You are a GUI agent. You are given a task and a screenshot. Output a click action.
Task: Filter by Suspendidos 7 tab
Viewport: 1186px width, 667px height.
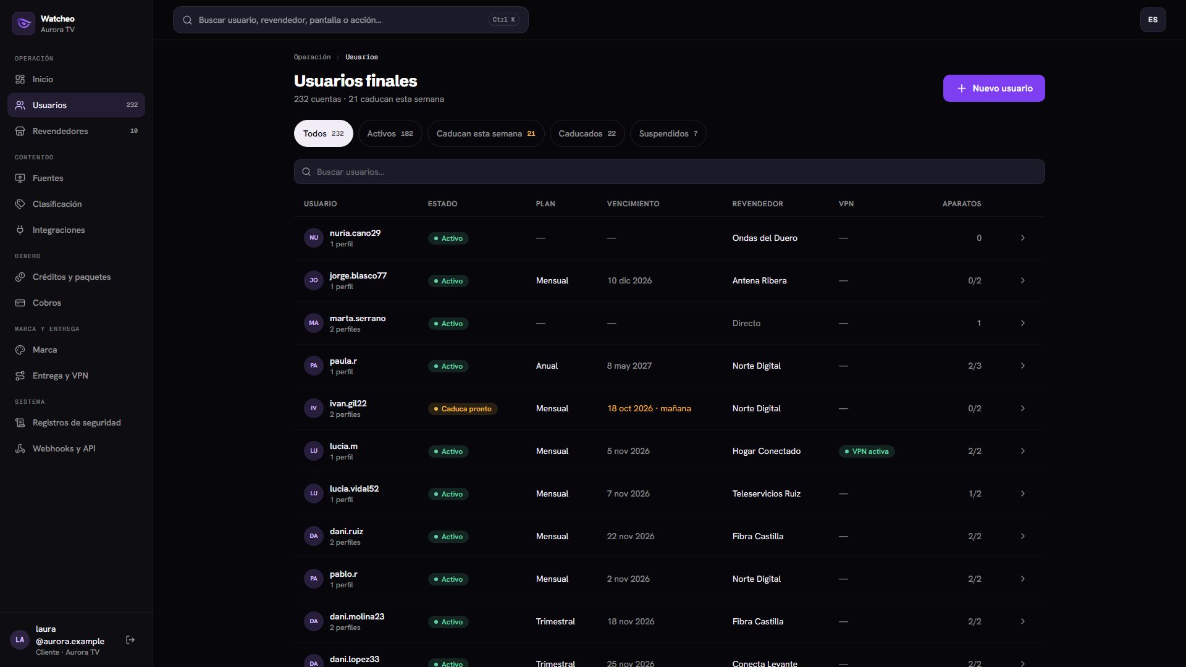[668, 133]
